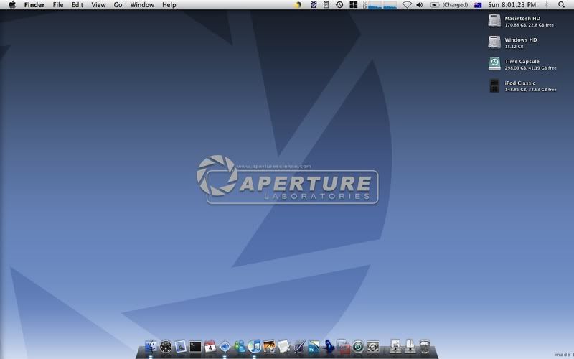Click the Sun 8:01:23 PM clock
The height and width of the screenshot is (359, 574).
[512, 5]
